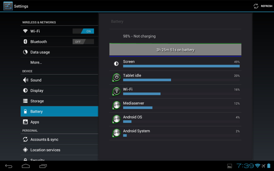The height and width of the screenshot is (171, 274).
Task: Open the Location services label
Action: pos(45,150)
